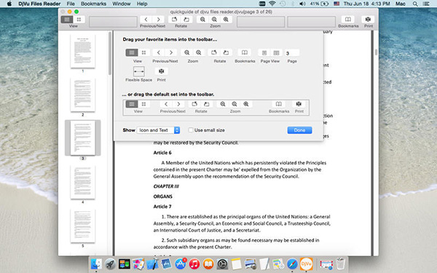The height and width of the screenshot is (273, 437).
Task: Open the Apple menu
Action: click(x=9, y=4)
